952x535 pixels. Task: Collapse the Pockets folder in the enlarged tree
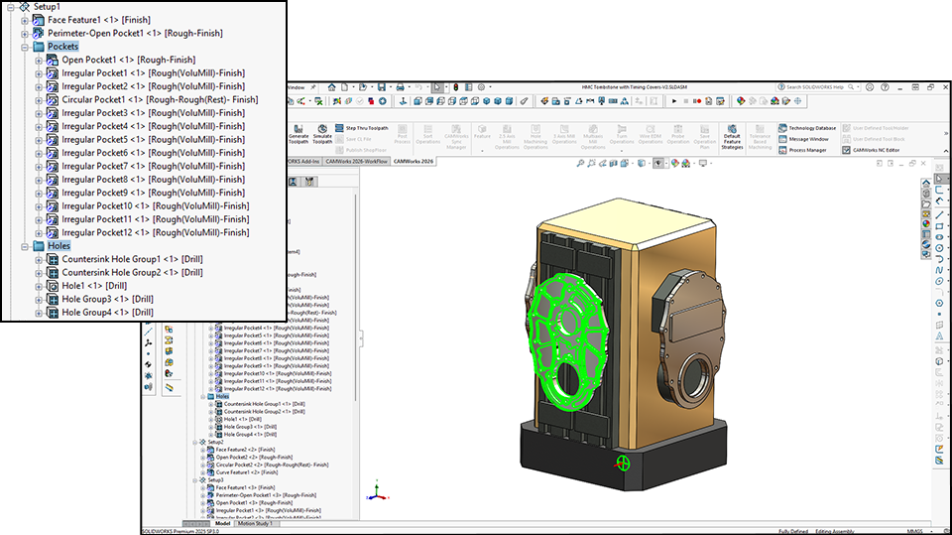(25, 47)
